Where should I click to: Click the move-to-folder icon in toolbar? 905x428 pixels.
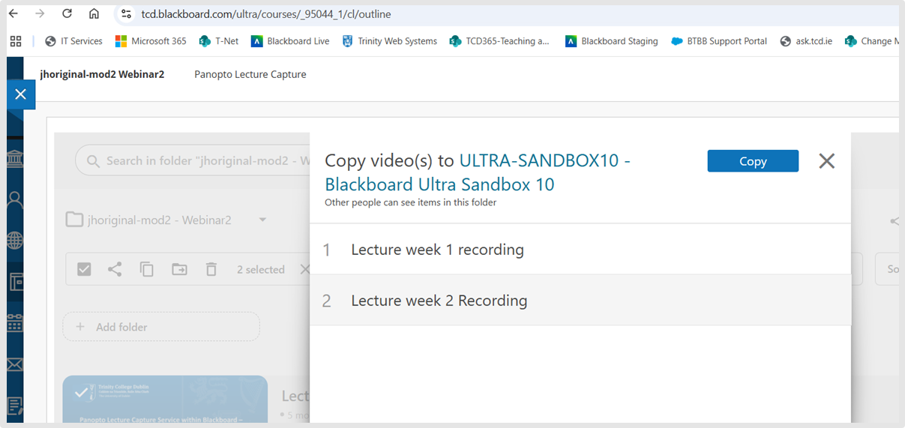click(179, 269)
